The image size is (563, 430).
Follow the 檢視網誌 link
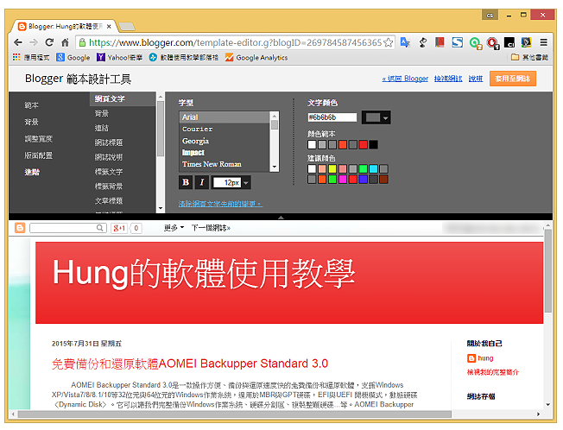pyautogui.click(x=448, y=79)
